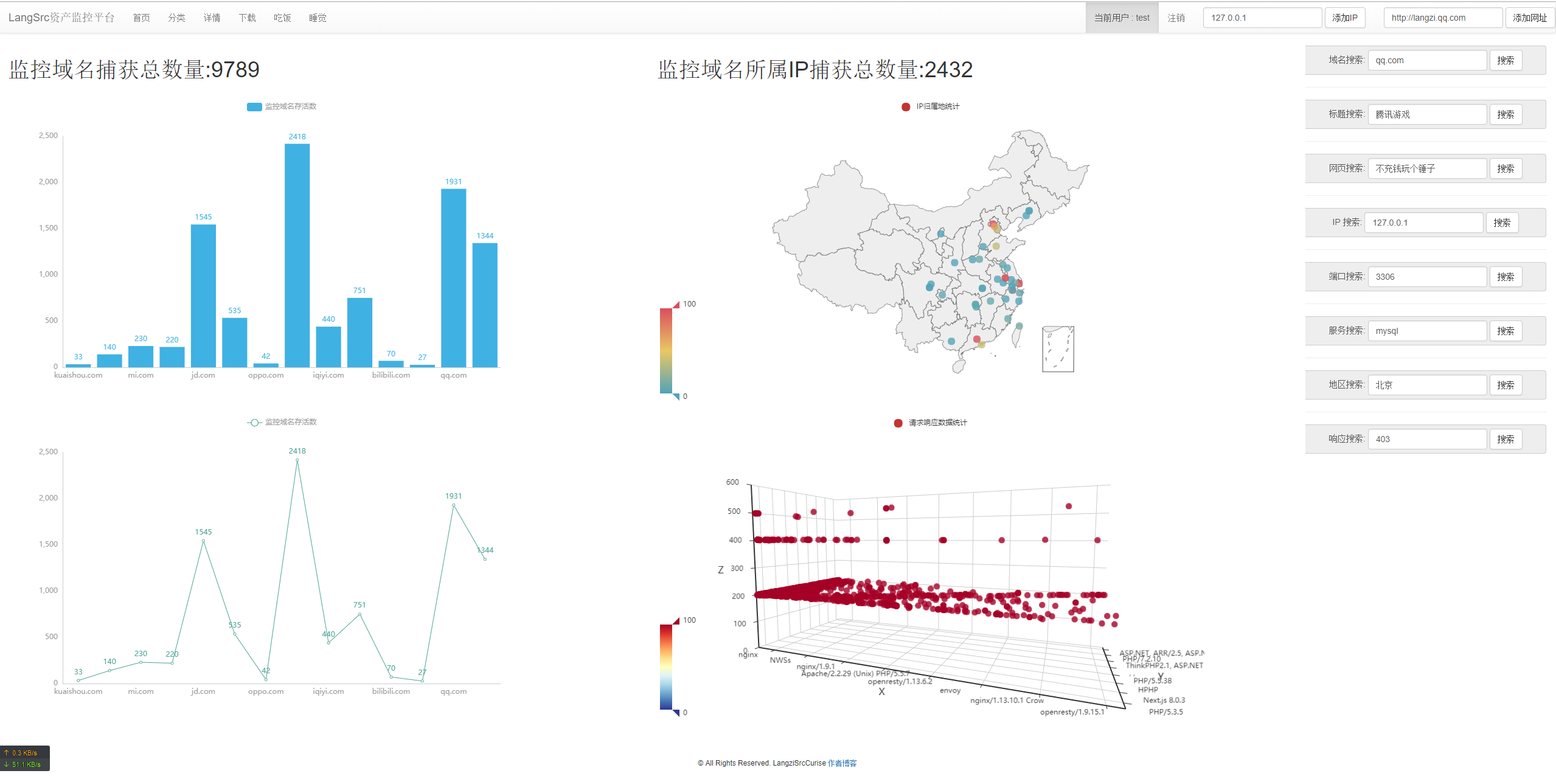Click the network speed monitor widget
1556x779 pixels.
tap(24, 758)
